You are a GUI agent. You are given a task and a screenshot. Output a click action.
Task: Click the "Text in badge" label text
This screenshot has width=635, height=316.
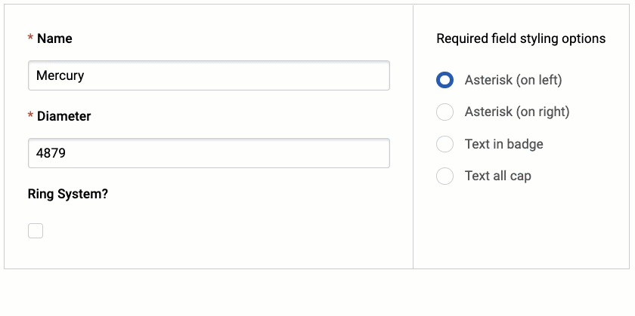(504, 144)
